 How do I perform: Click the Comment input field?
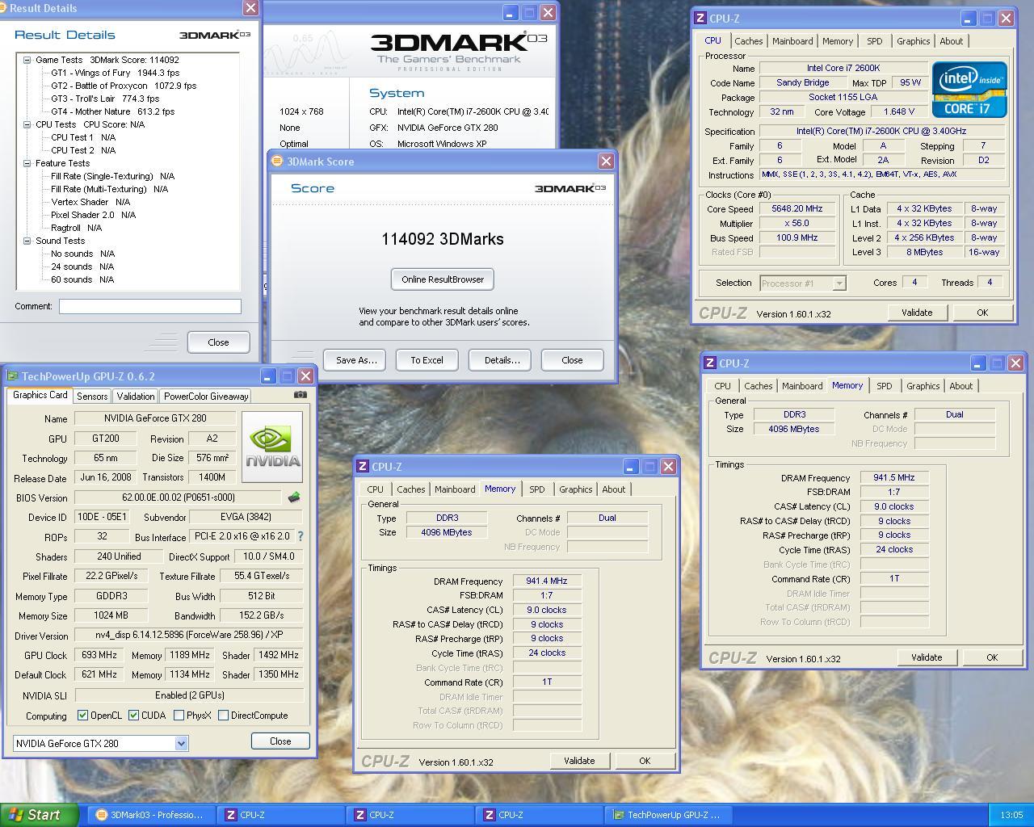tap(149, 306)
